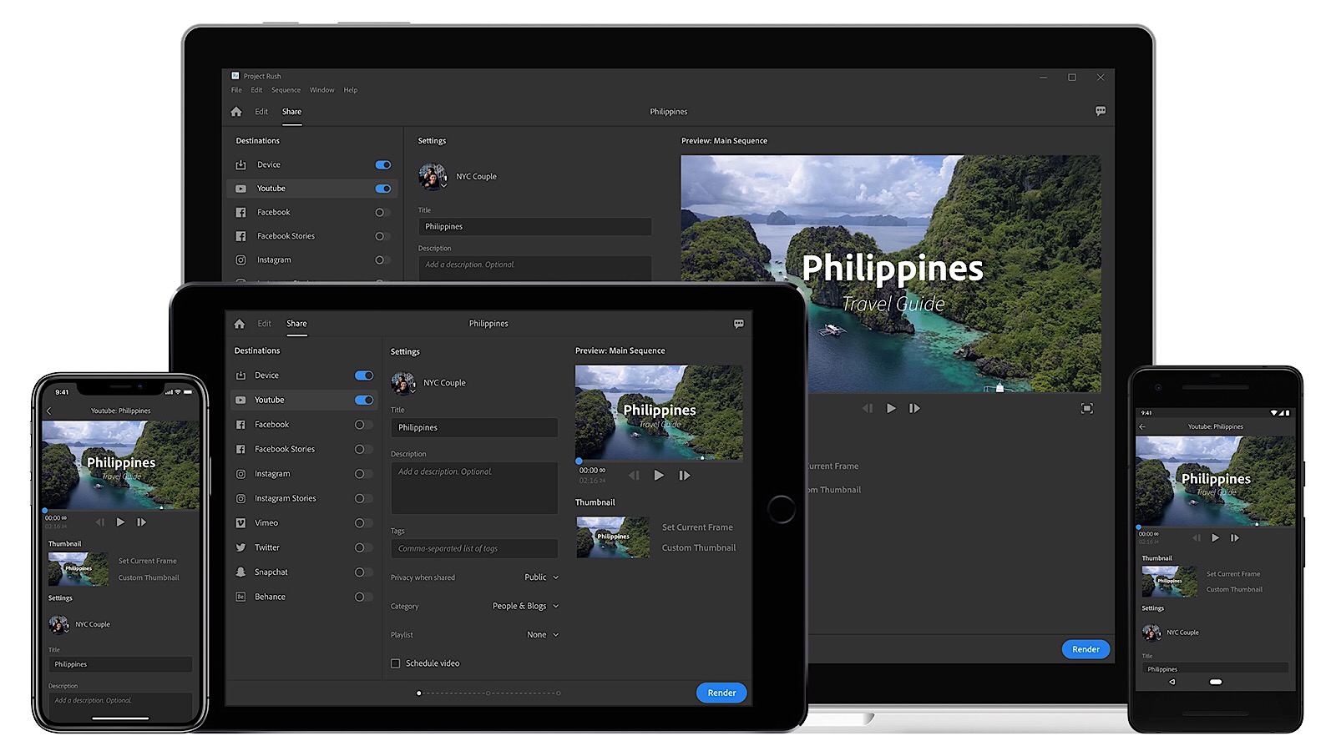Screen dimensions: 1336x751
Task: Click Description field on tablet
Action: 474,488
